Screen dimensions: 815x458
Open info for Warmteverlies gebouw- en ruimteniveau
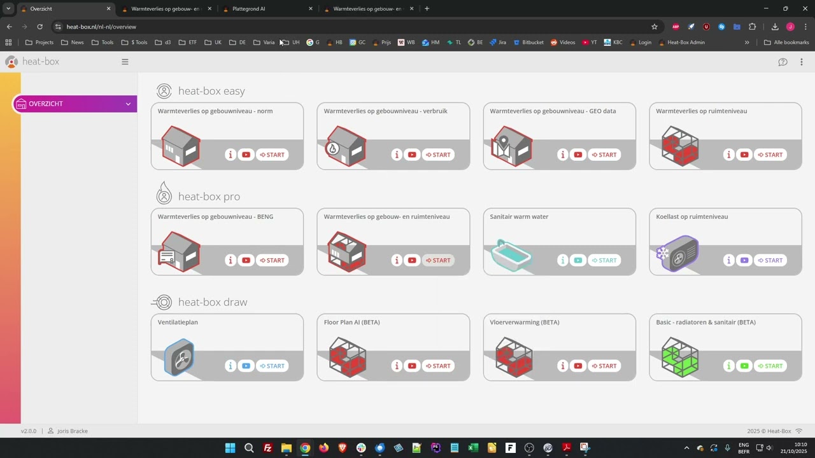[397, 260]
